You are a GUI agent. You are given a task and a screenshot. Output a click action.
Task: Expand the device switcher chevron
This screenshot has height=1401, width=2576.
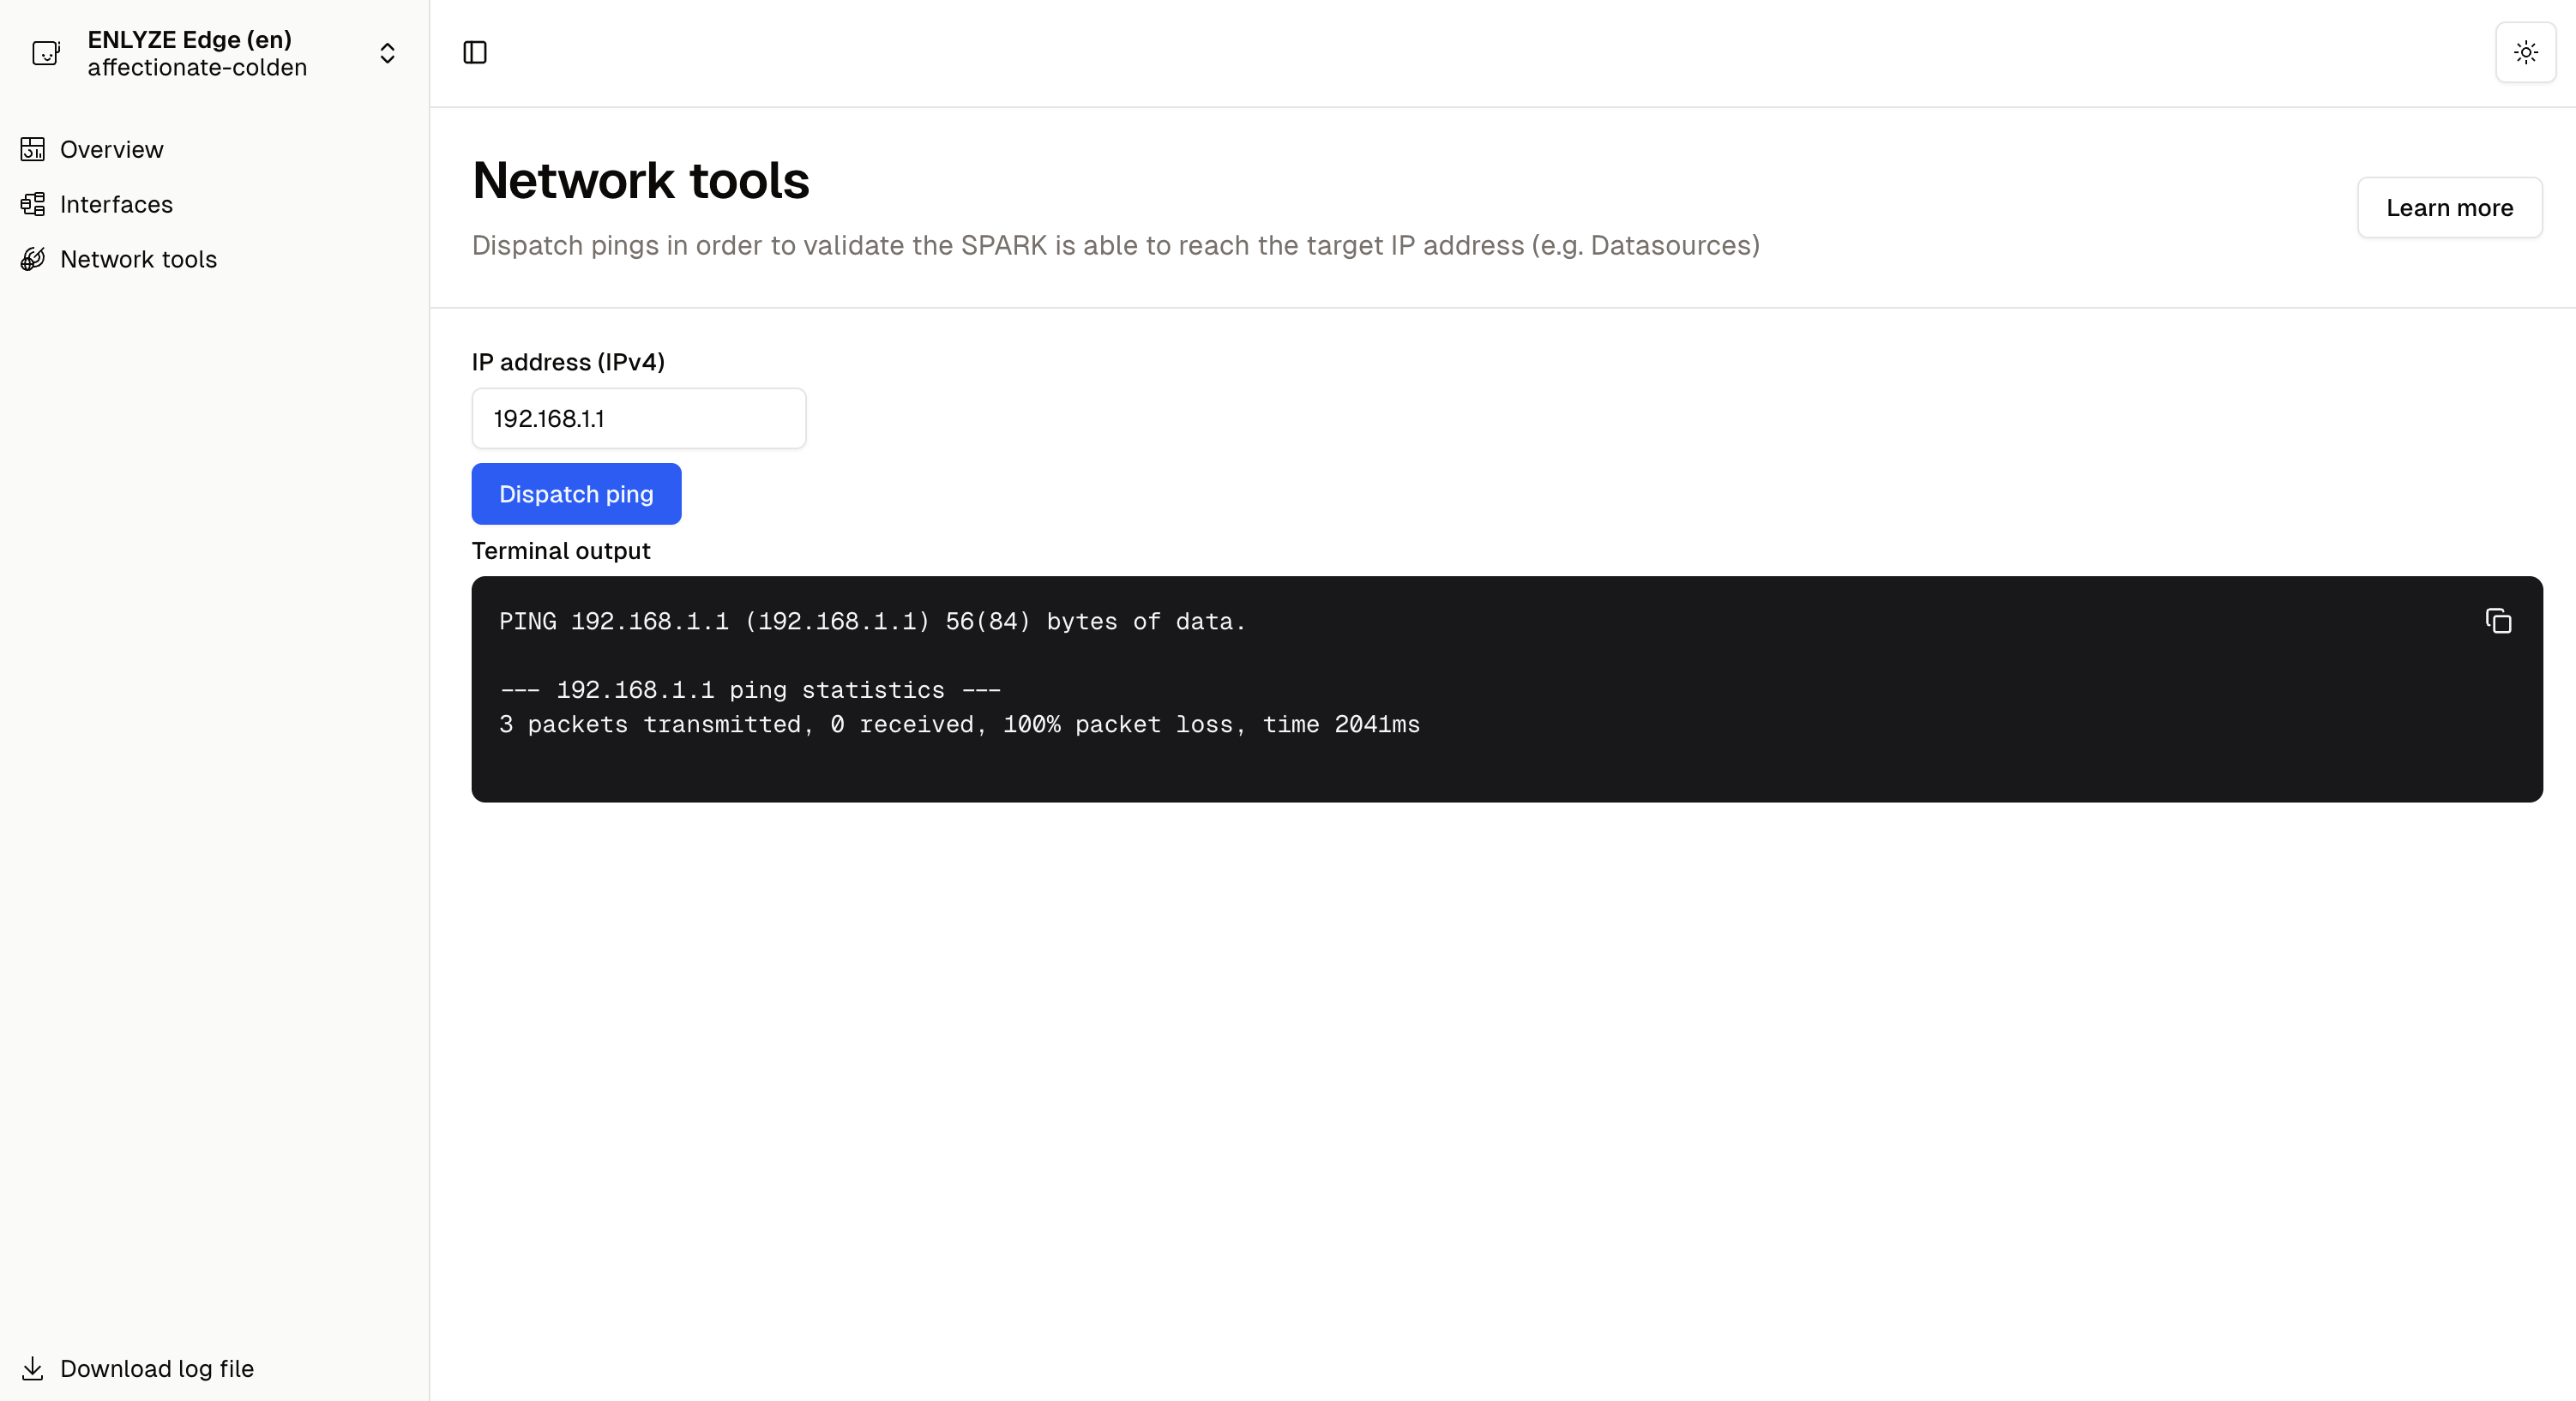[387, 53]
